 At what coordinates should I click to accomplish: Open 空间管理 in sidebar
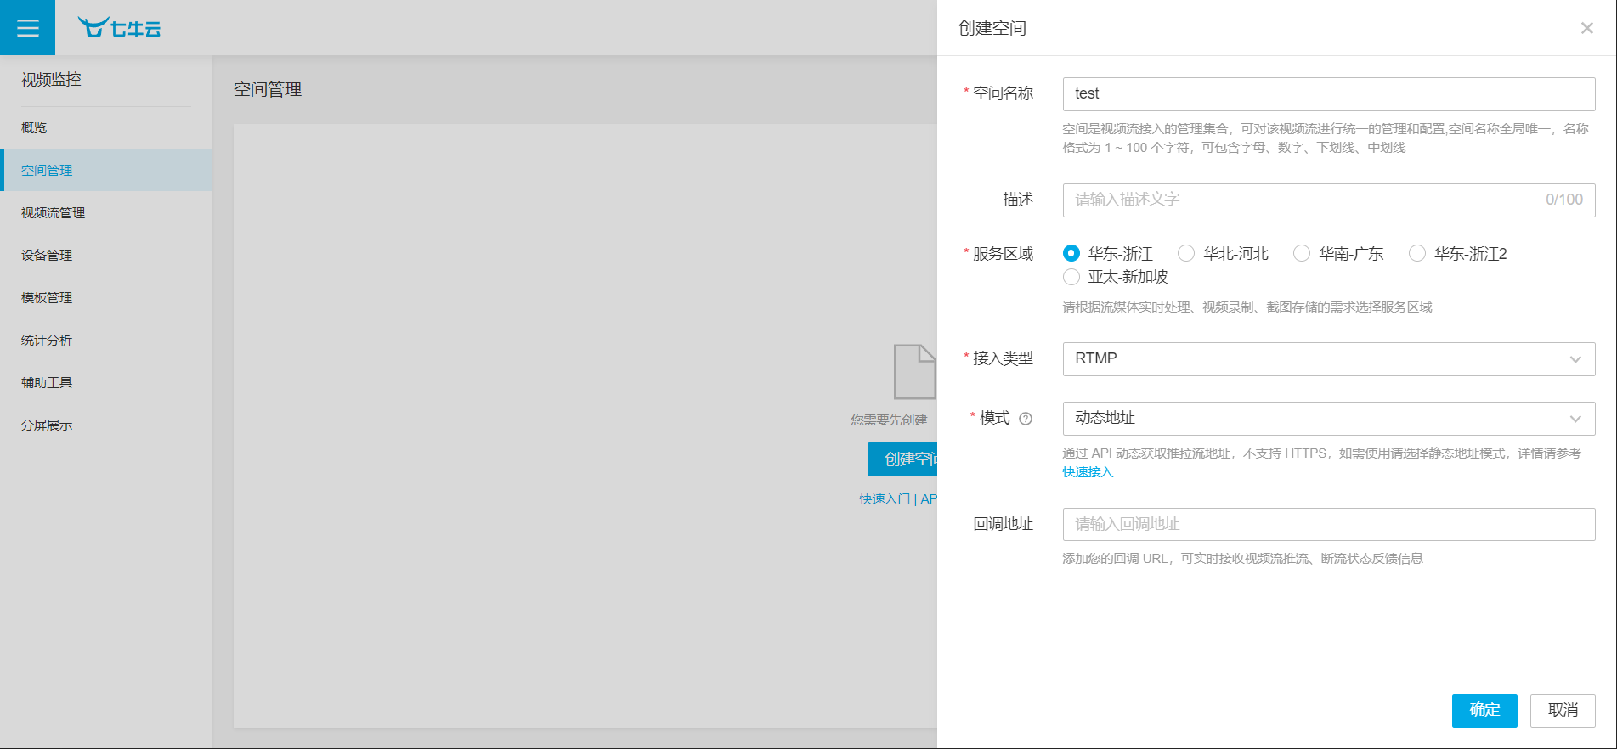(106, 170)
